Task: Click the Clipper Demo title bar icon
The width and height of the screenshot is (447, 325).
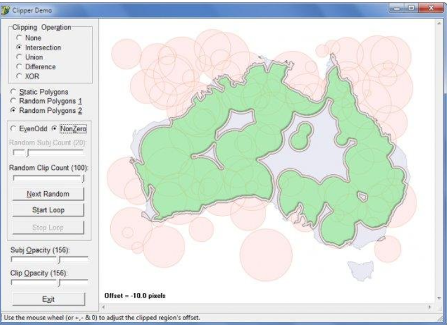Action: [7, 10]
